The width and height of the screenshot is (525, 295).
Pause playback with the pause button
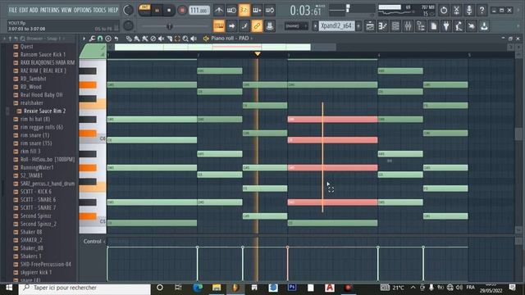(157, 11)
